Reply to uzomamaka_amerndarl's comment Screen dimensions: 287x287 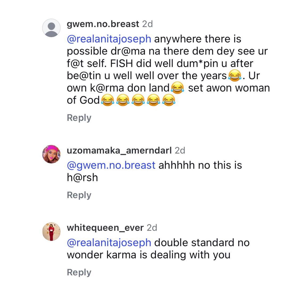point(79,195)
